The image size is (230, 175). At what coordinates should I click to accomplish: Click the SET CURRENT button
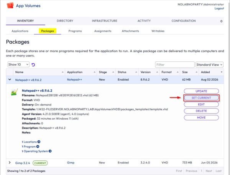click(201, 98)
